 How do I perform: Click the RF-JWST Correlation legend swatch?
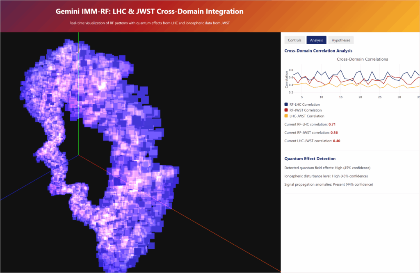point(286,110)
